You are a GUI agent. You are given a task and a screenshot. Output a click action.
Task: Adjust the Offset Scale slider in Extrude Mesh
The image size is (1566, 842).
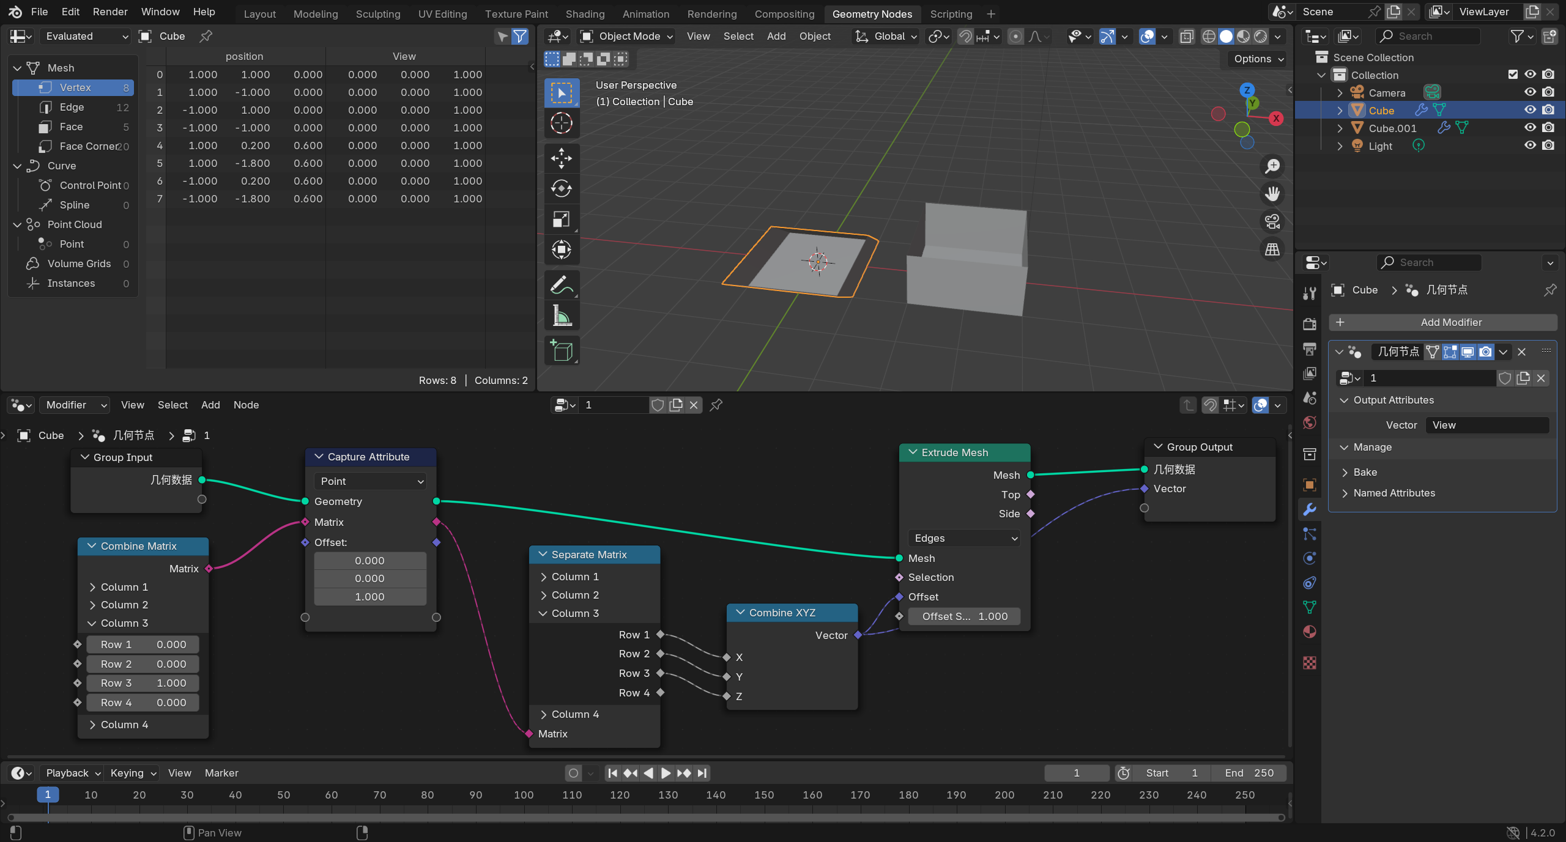click(x=964, y=616)
